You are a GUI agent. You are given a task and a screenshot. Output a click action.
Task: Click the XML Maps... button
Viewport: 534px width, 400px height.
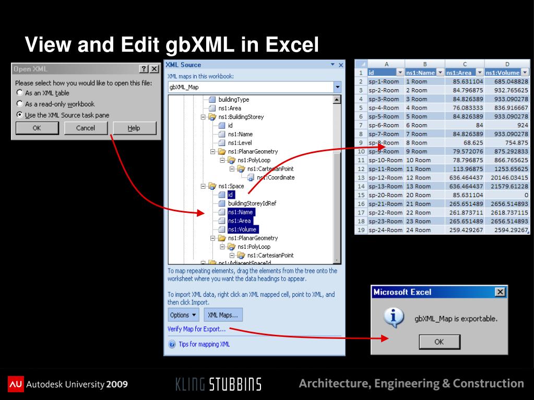223,315
